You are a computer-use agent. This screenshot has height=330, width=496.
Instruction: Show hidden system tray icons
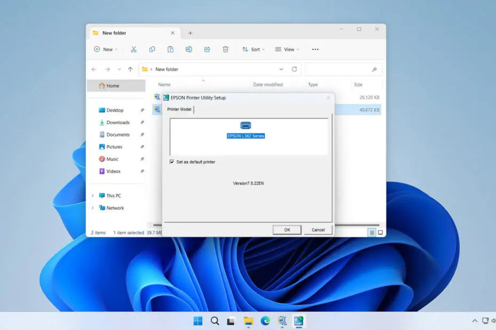pyautogui.click(x=475, y=321)
